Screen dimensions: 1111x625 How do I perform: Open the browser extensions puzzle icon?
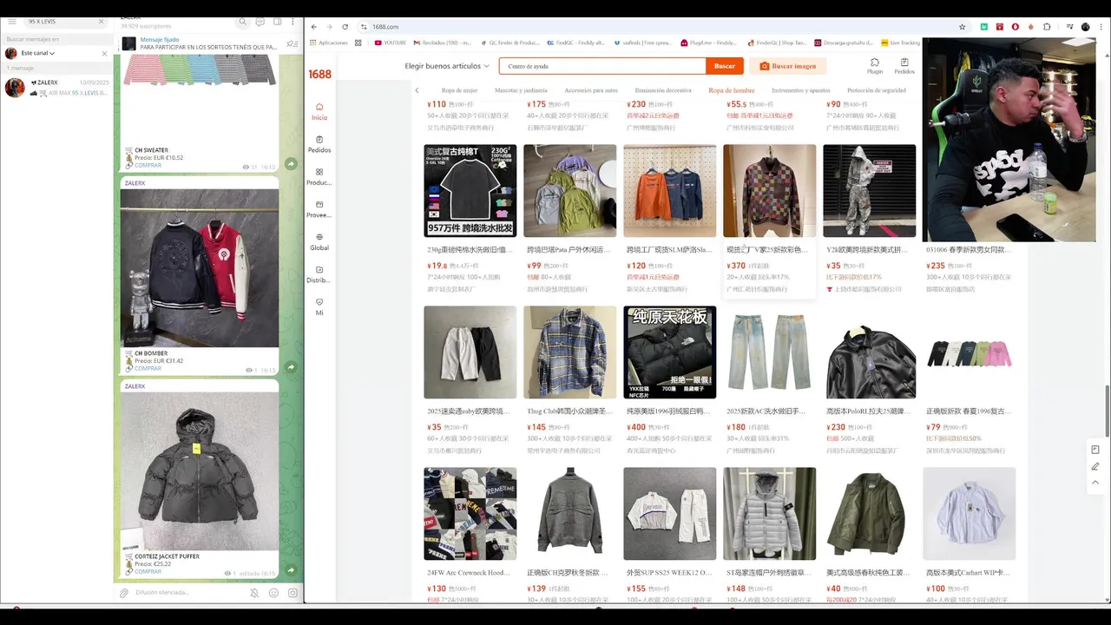point(1047,27)
